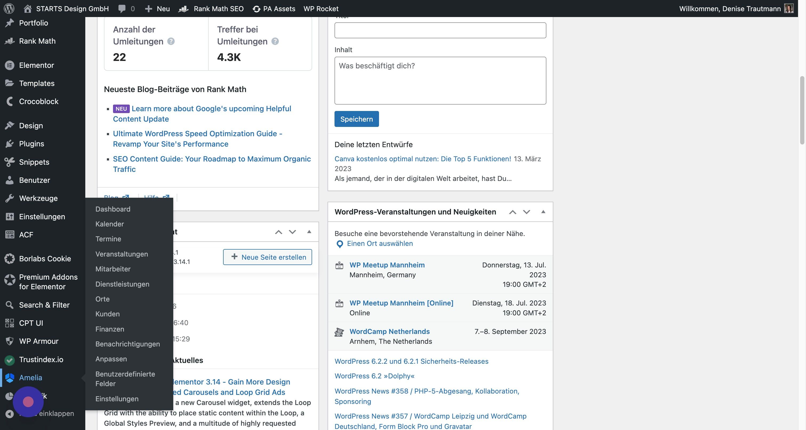Viewport: 806px width, 430px height.
Task: Open WP Meetup Mannheim [Online] event link
Action: 401,303
